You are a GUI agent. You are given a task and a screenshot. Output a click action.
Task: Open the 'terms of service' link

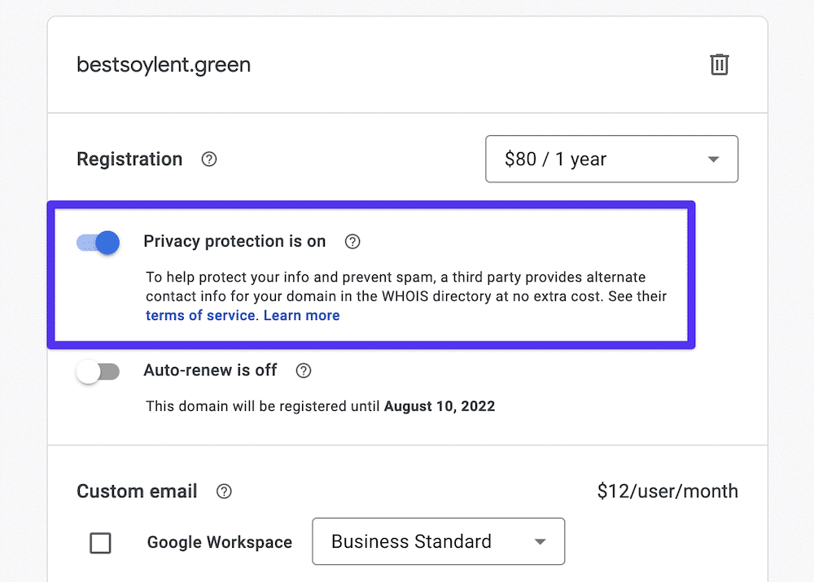pos(200,315)
